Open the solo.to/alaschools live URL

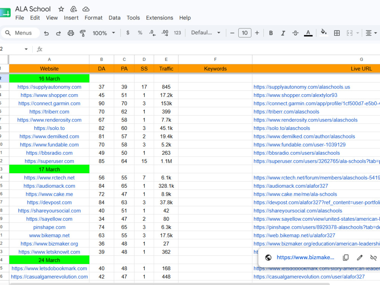pos(282,128)
